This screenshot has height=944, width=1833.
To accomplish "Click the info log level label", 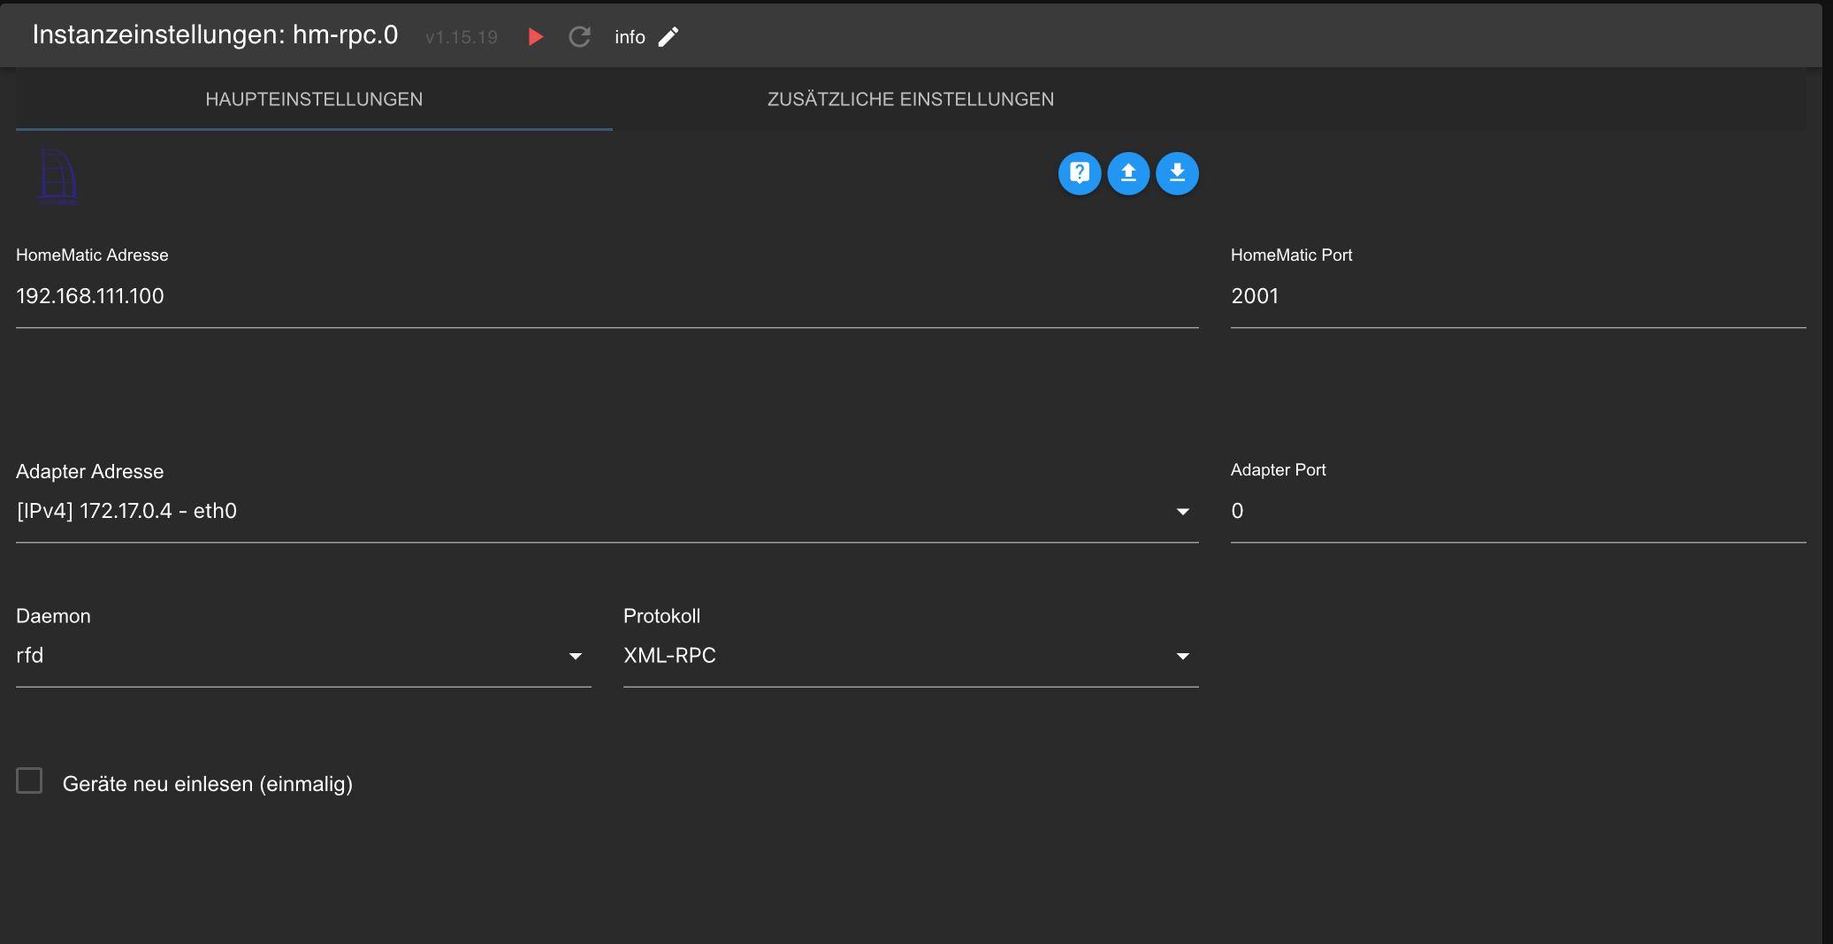I will tap(630, 37).
